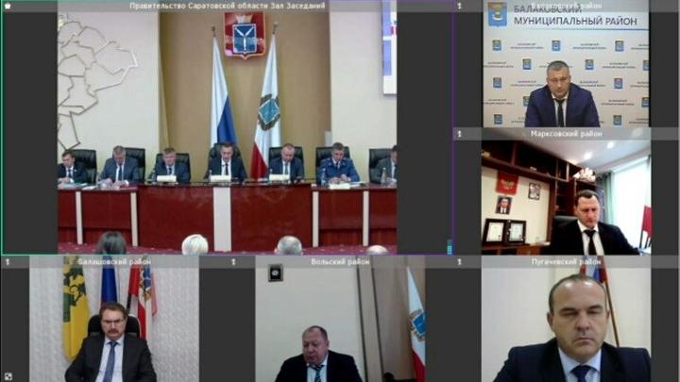This screenshot has width=680, height=382.
Task: Click the bottom-left corner status icon
Action: tap(7, 375)
